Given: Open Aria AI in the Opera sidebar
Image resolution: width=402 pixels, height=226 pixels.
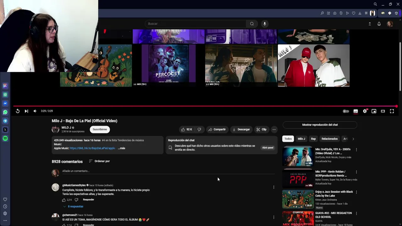Looking at the screenshot, I should [5, 86].
